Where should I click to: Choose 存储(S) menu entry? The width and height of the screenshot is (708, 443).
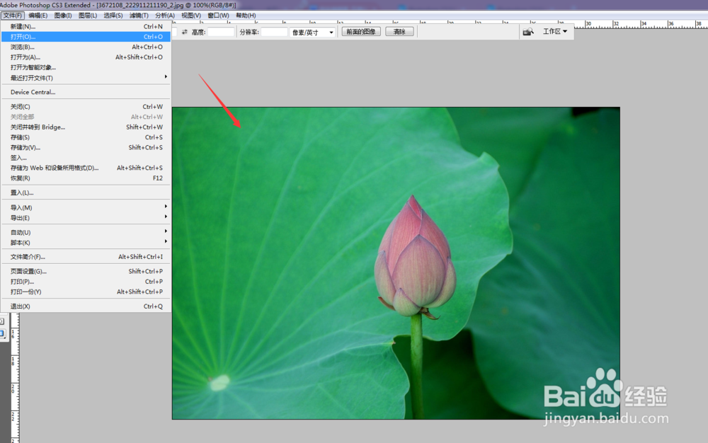tap(86, 137)
